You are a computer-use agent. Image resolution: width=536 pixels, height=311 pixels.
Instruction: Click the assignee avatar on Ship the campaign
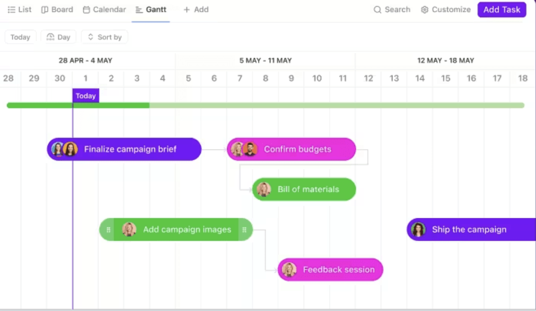click(x=419, y=230)
